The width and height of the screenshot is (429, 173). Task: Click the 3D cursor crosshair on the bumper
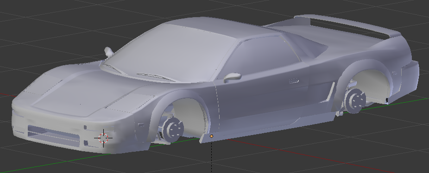[103, 138]
